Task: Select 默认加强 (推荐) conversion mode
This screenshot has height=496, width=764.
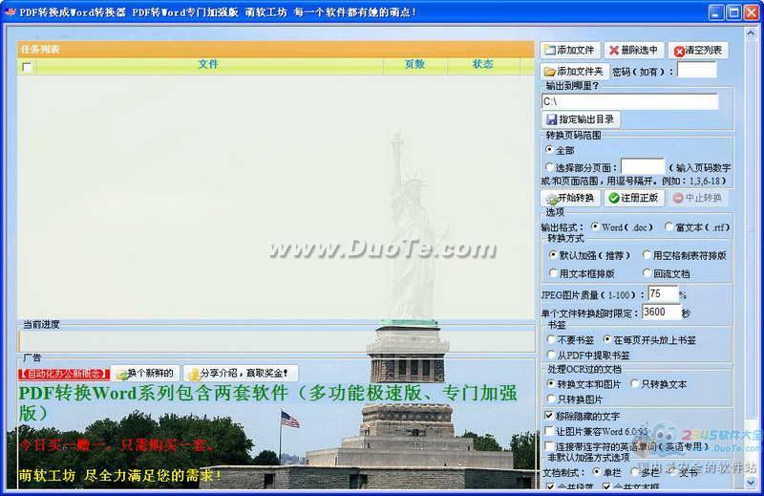Action: point(553,255)
